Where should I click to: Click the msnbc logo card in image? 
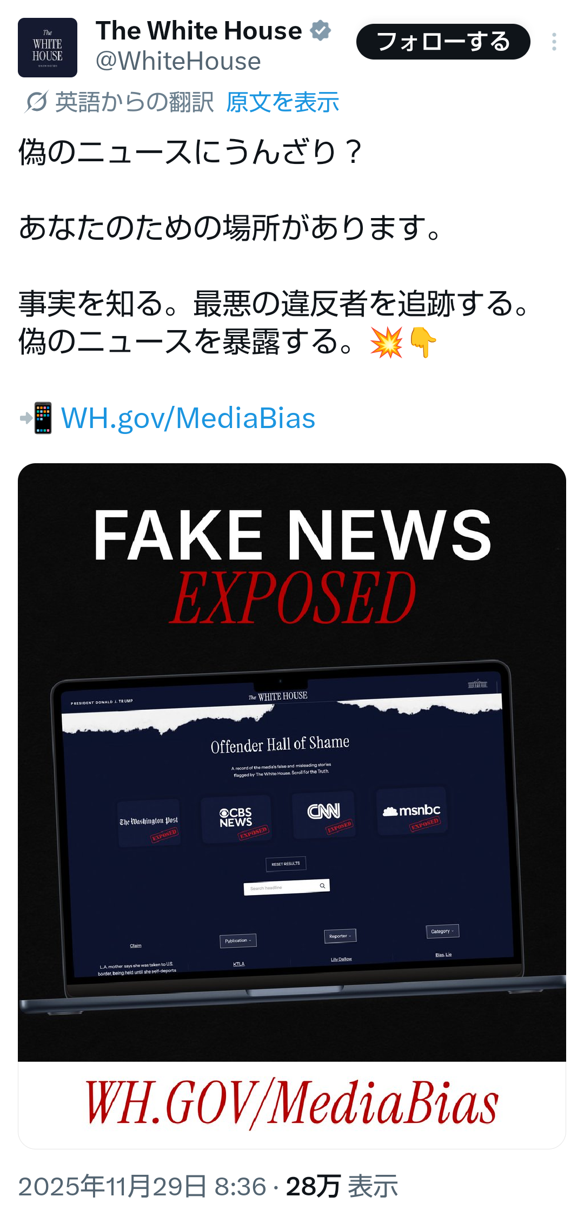pyautogui.click(x=412, y=811)
